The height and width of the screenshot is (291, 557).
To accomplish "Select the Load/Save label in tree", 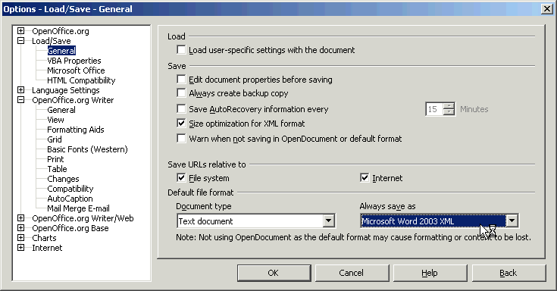I will tap(52, 41).
